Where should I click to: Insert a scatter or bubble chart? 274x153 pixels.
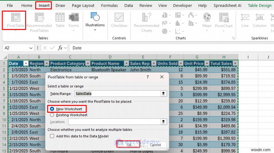click(x=179, y=31)
